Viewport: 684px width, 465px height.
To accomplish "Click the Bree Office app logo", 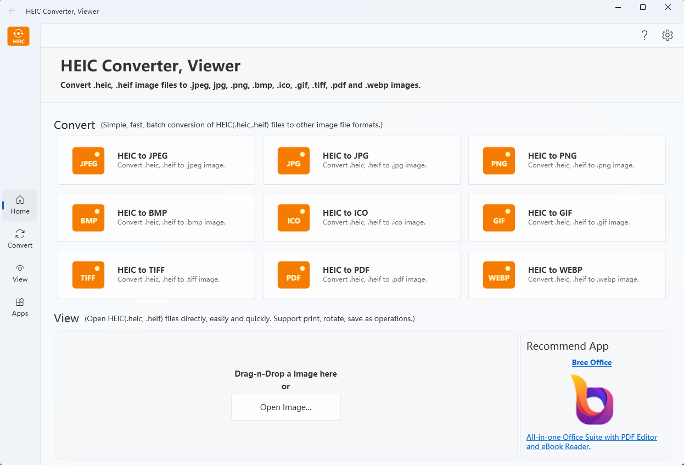I will pyautogui.click(x=592, y=399).
